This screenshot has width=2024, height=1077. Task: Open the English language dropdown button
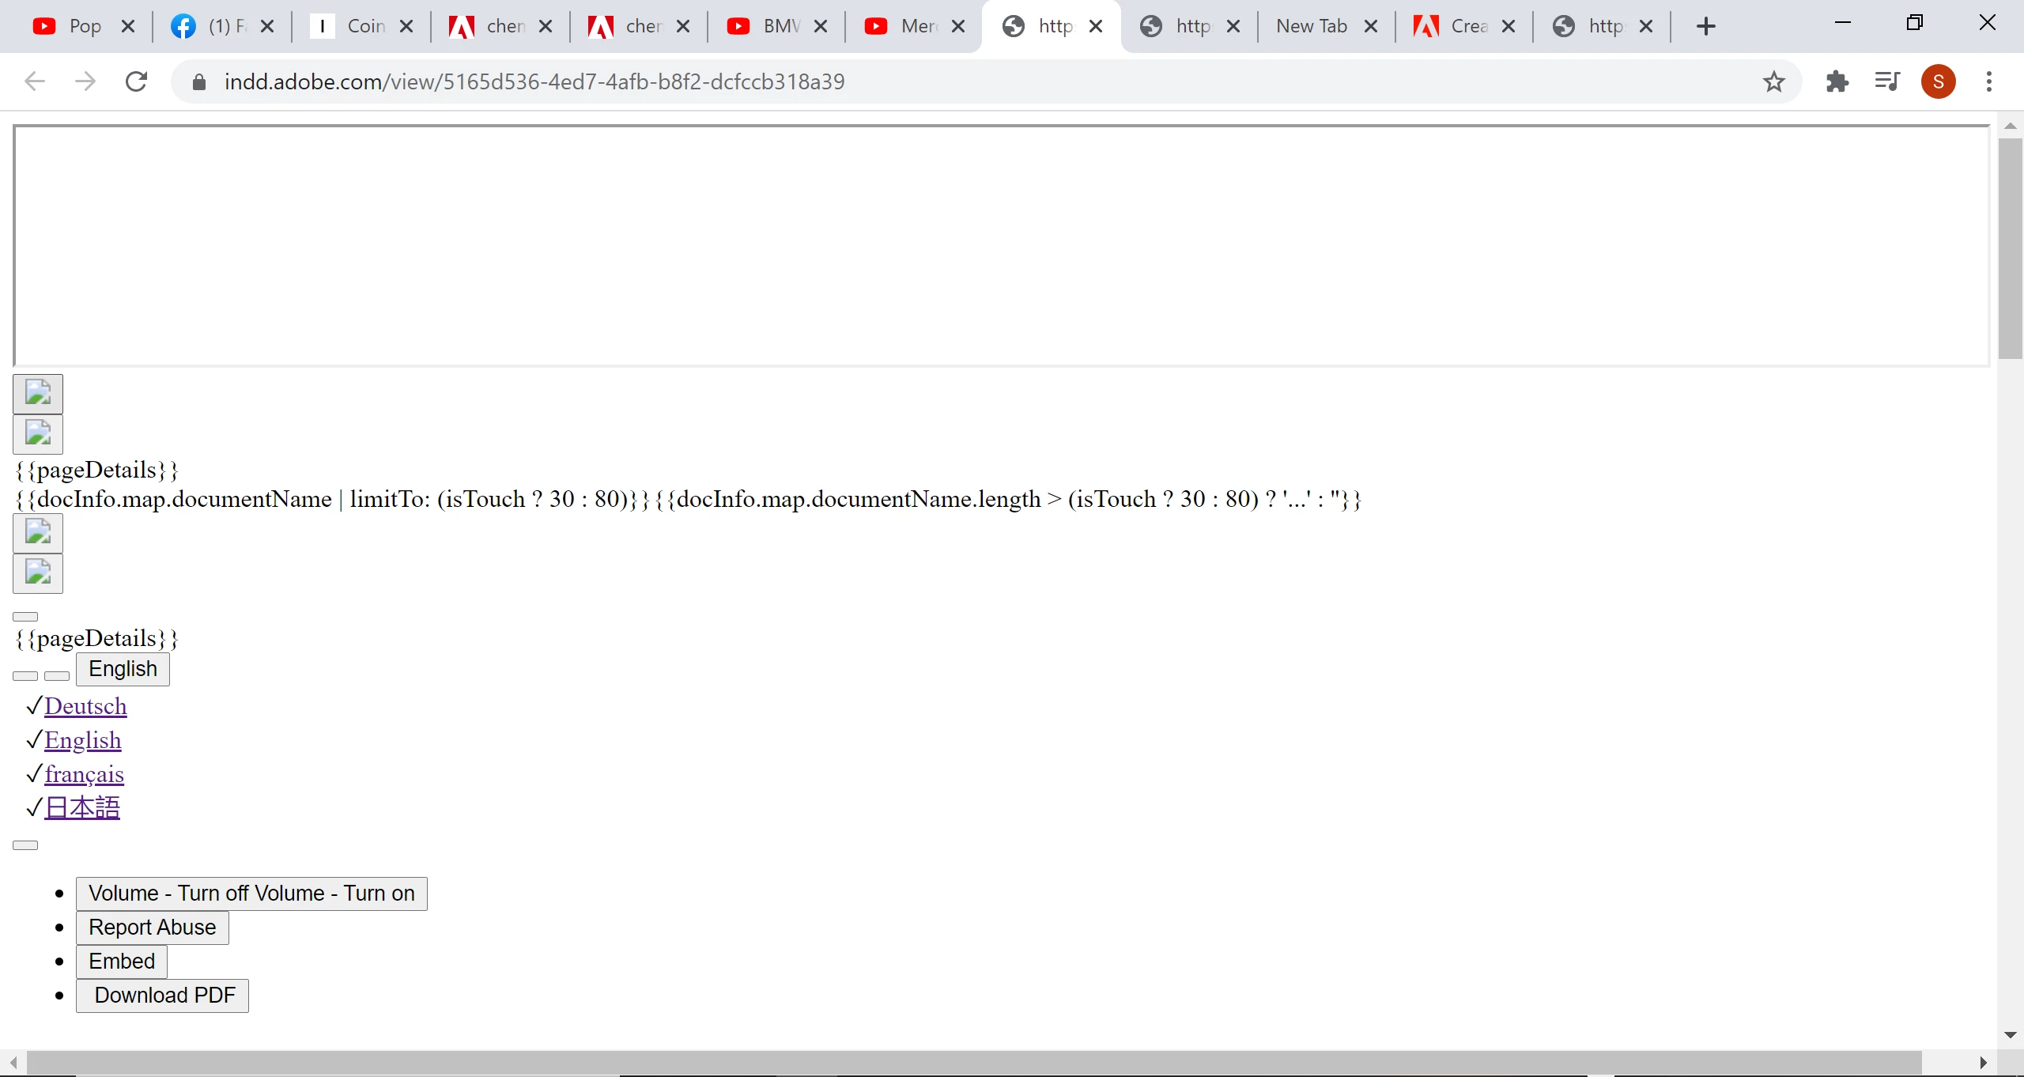(x=123, y=669)
